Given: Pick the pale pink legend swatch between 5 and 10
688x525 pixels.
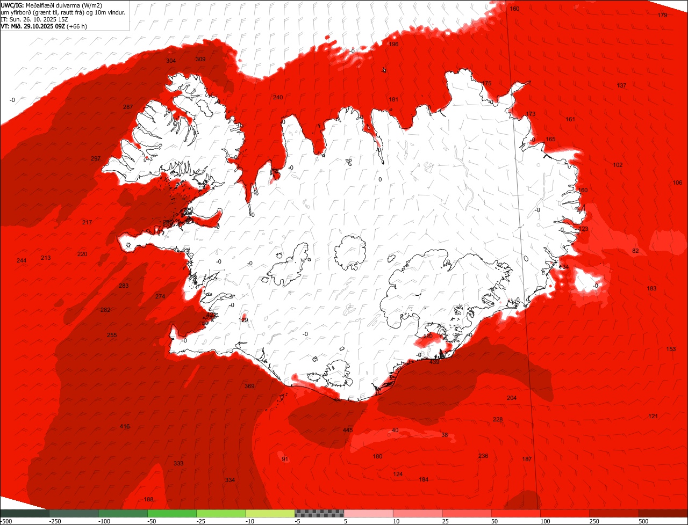Looking at the screenshot, I should 368,513.
